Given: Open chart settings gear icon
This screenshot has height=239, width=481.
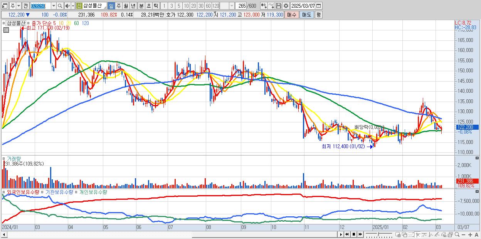Looking at the screenshot, I should (x=286, y=6).
